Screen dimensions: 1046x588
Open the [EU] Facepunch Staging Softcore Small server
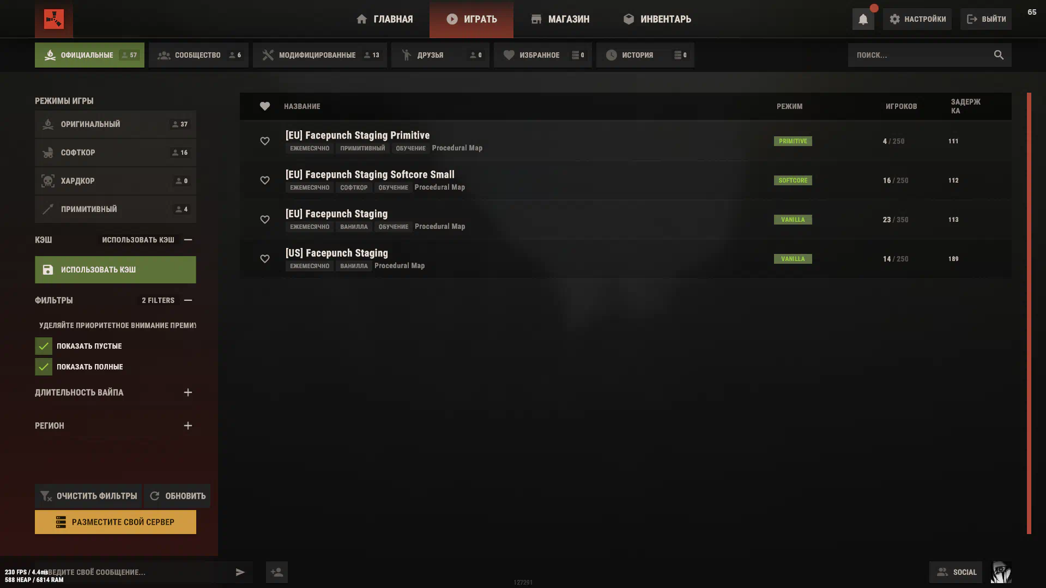[x=625, y=180]
